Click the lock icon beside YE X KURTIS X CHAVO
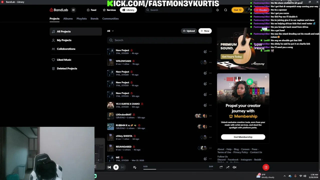The height and width of the screenshot is (180, 320). [x=142, y=104]
